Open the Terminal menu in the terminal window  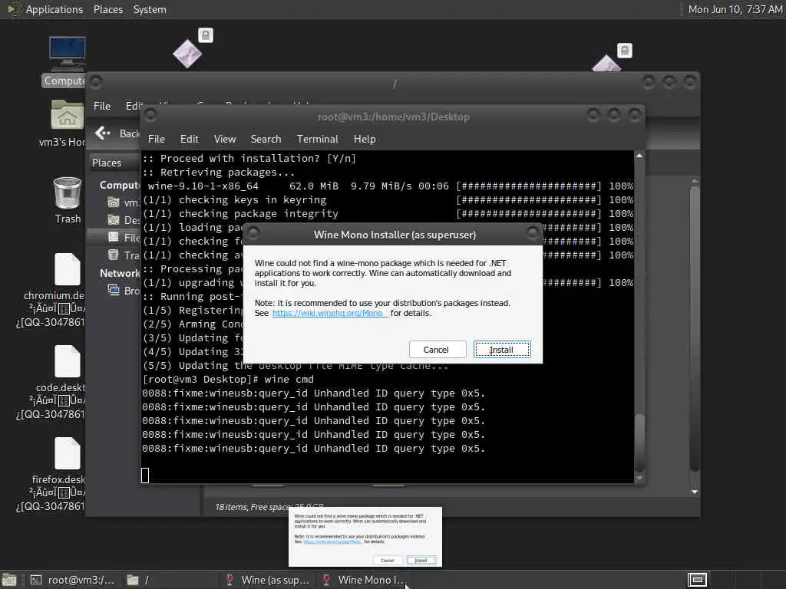pos(317,140)
